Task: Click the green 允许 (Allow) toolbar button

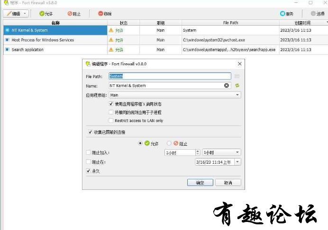Action: [46, 14]
